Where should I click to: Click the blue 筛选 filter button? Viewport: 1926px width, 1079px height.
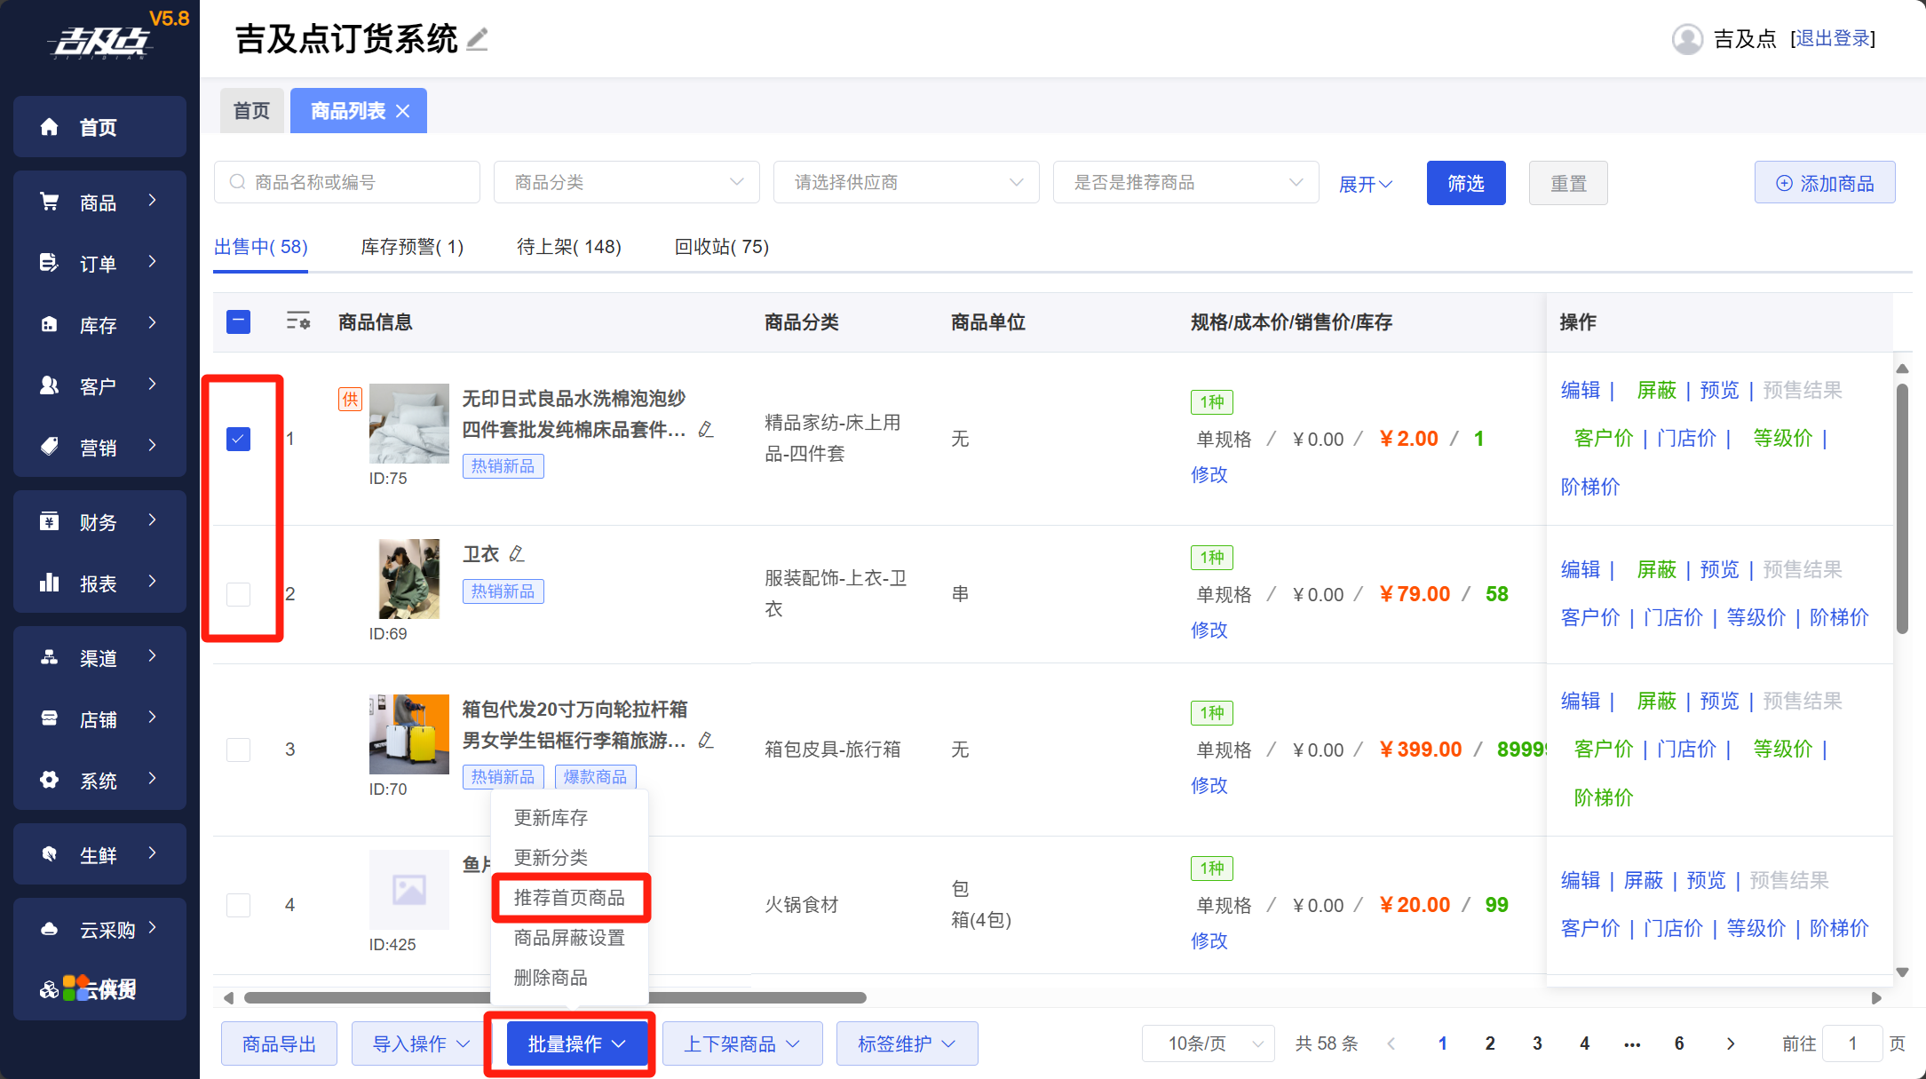point(1465,183)
